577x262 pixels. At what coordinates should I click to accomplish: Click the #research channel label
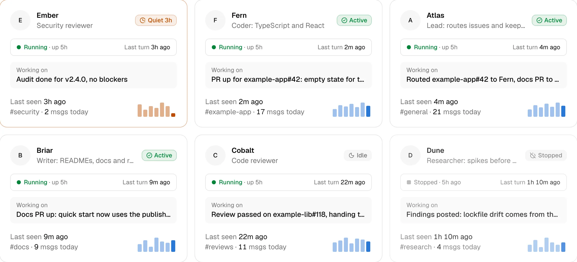416,247
